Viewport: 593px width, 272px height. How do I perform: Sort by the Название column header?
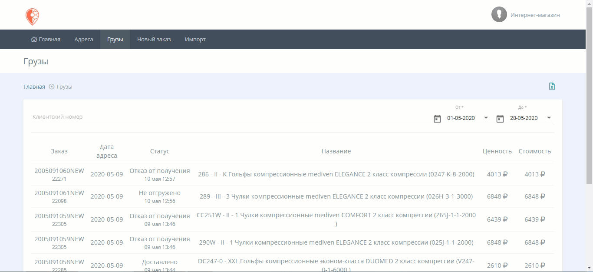[336, 151]
